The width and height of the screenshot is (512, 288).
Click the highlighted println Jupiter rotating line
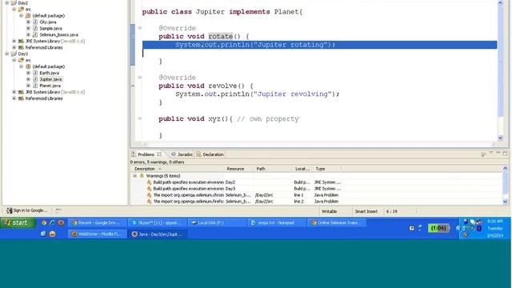click(x=320, y=45)
